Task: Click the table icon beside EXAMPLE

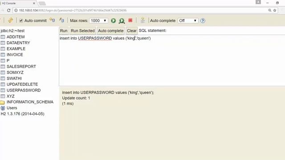Action: (3, 49)
